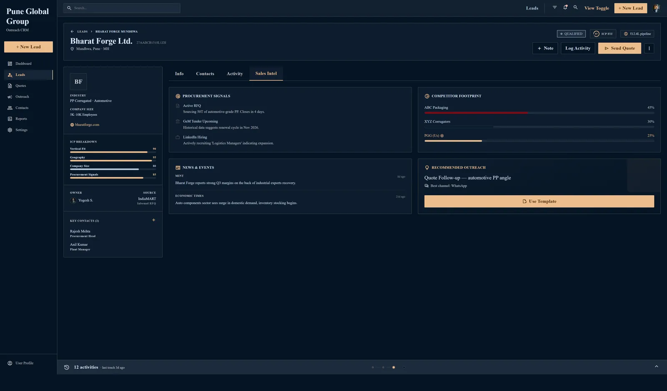Switch to the Info tab
Viewport: 667px width, 391px height.
(179, 74)
